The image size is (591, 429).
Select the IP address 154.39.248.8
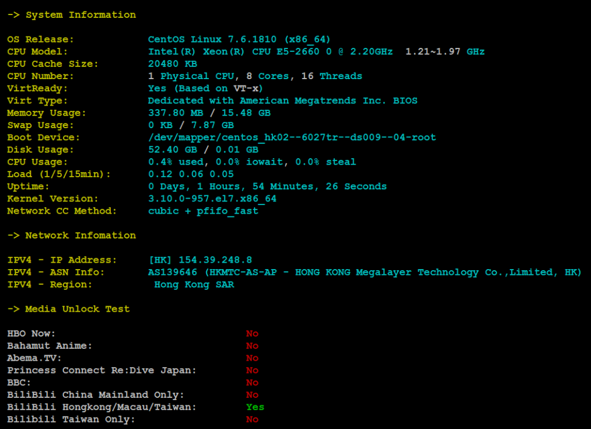215,260
